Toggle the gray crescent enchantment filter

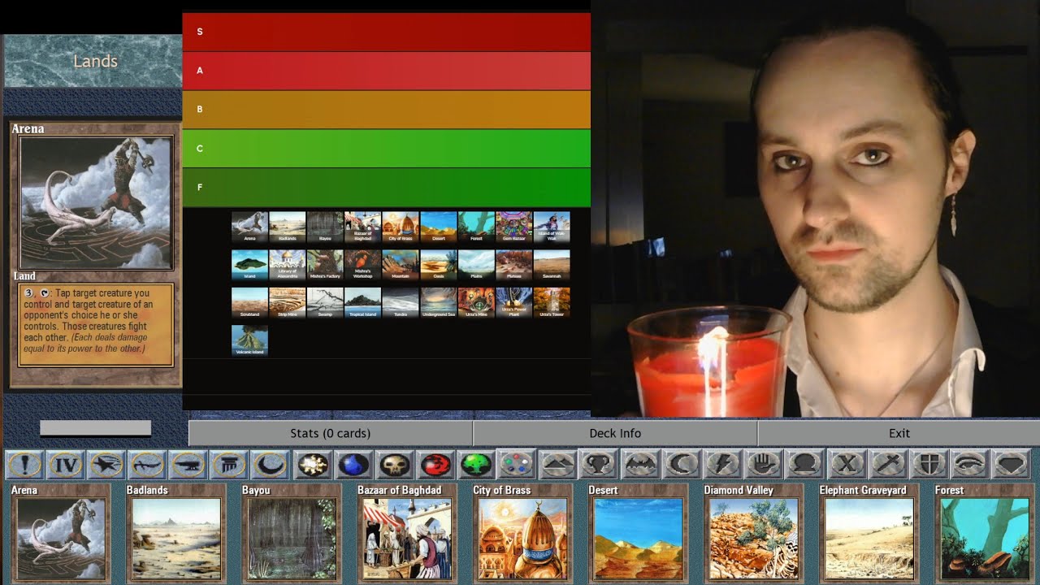tap(682, 465)
